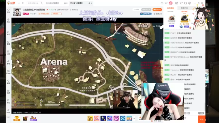
Task: Close the 17小鬼 live room tab
Action: [x=91, y=3]
